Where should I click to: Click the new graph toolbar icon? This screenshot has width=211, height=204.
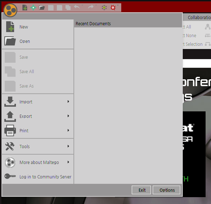coord(25,8)
